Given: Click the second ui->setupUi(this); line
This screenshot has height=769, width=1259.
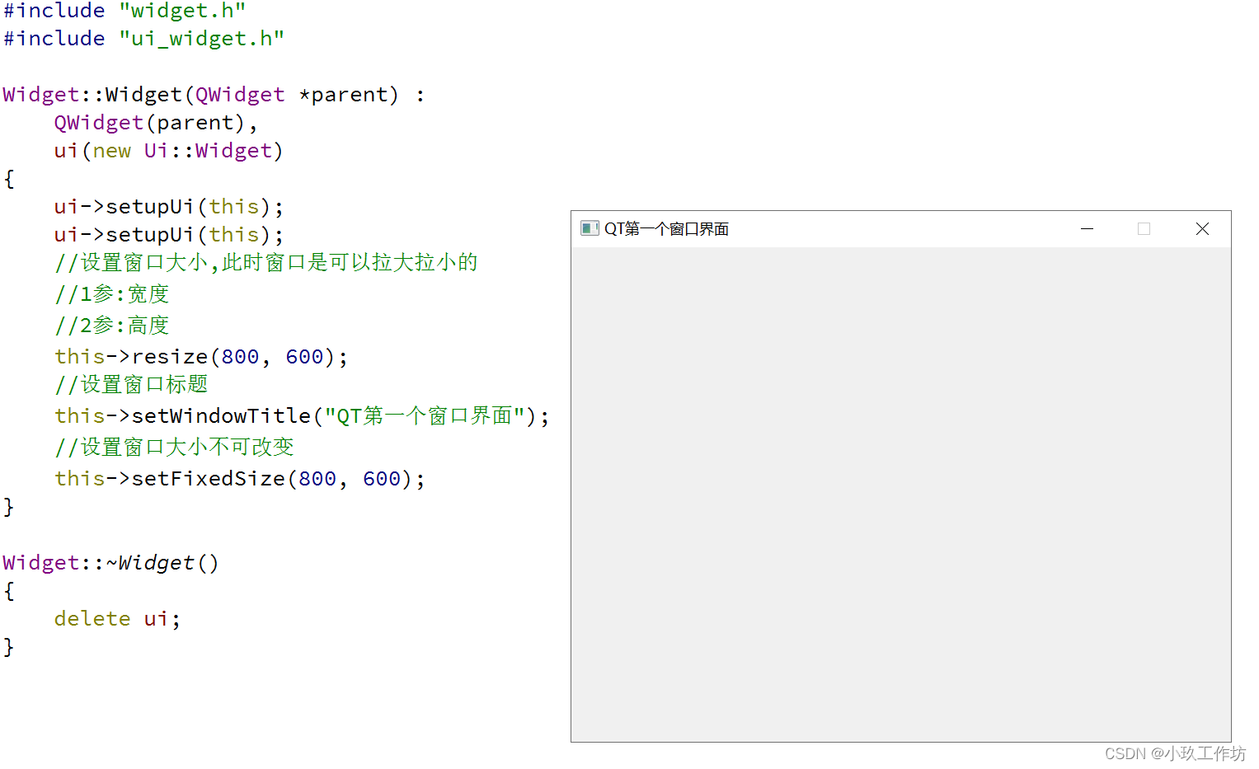Looking at the screenshot, I should coord(168,235).
